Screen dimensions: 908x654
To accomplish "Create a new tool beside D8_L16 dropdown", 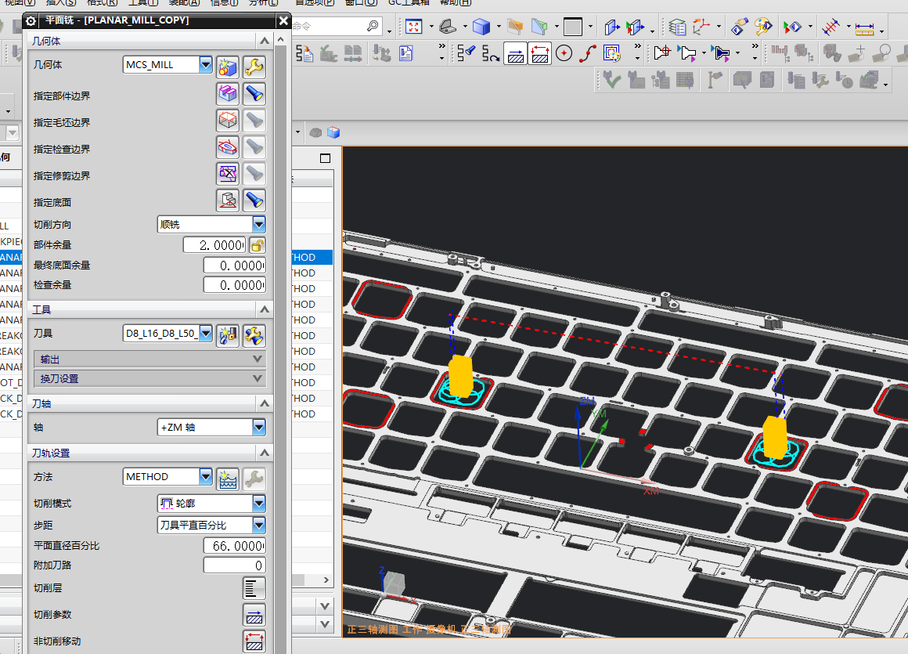I will pos(228,335).
